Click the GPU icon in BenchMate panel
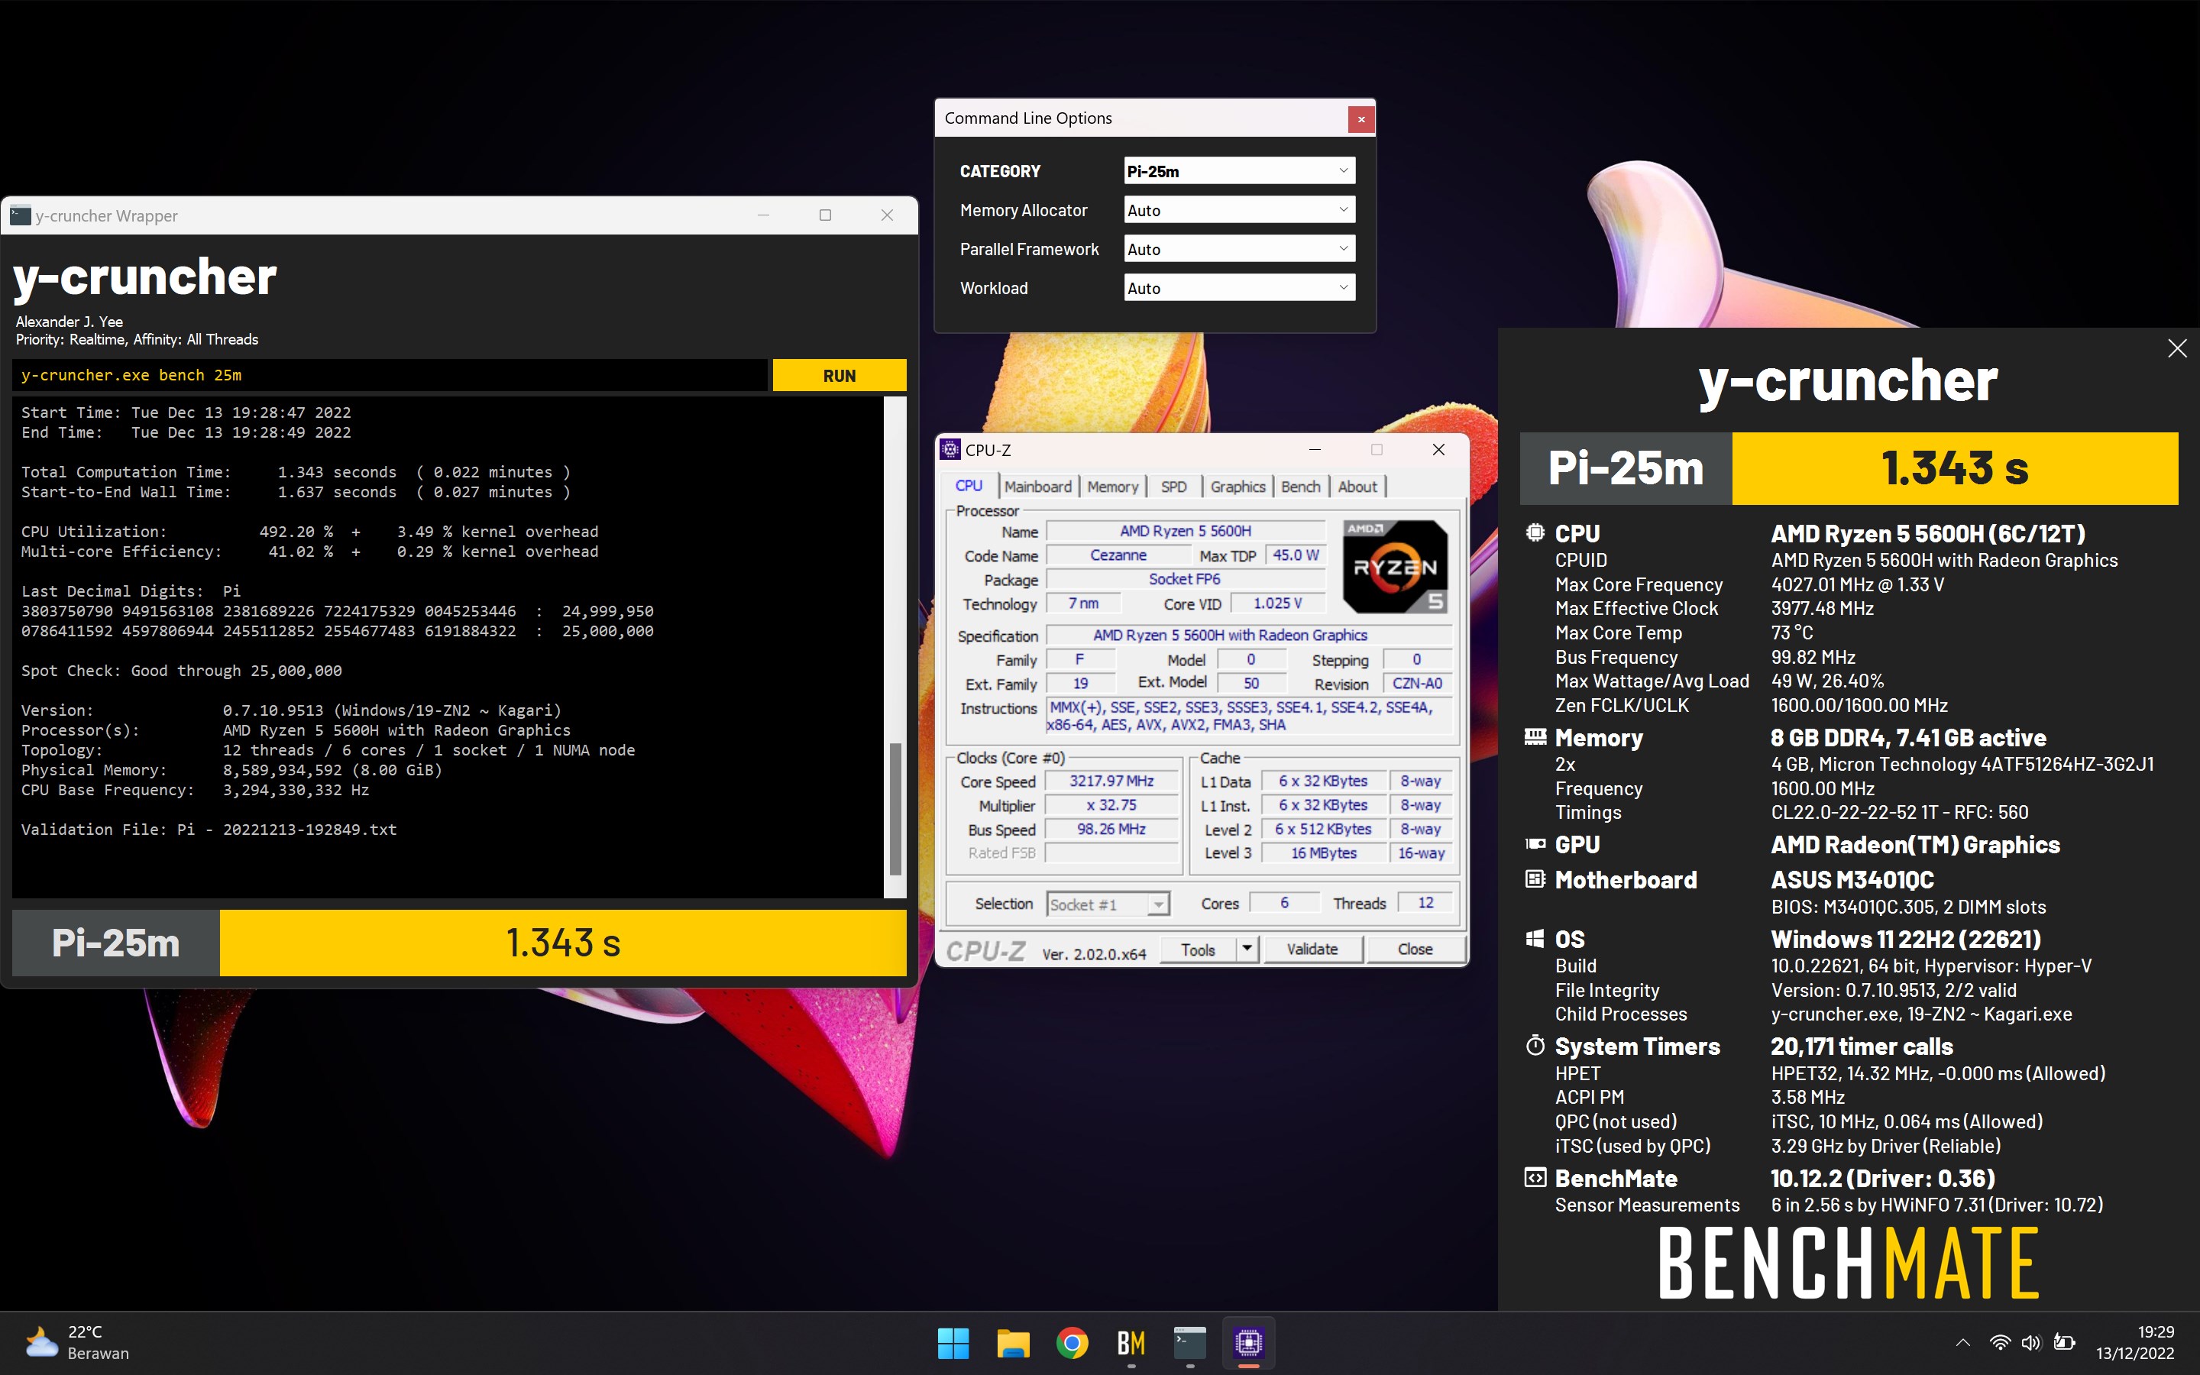The width and height of the screenshot is (2200, 1375). 1535,844
